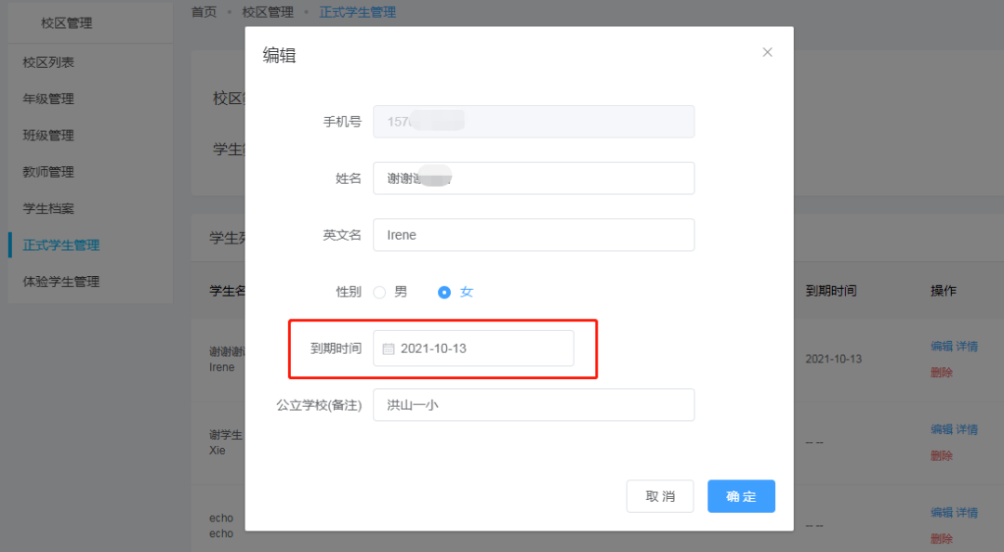Screen dimensions: 1004x552
Task: Open the 到期时间 date picker field
Action: (x=473, y=348)
